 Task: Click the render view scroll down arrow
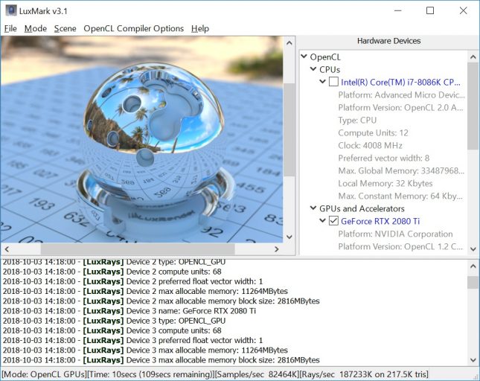pyautogui.click(x=289, y=237)
